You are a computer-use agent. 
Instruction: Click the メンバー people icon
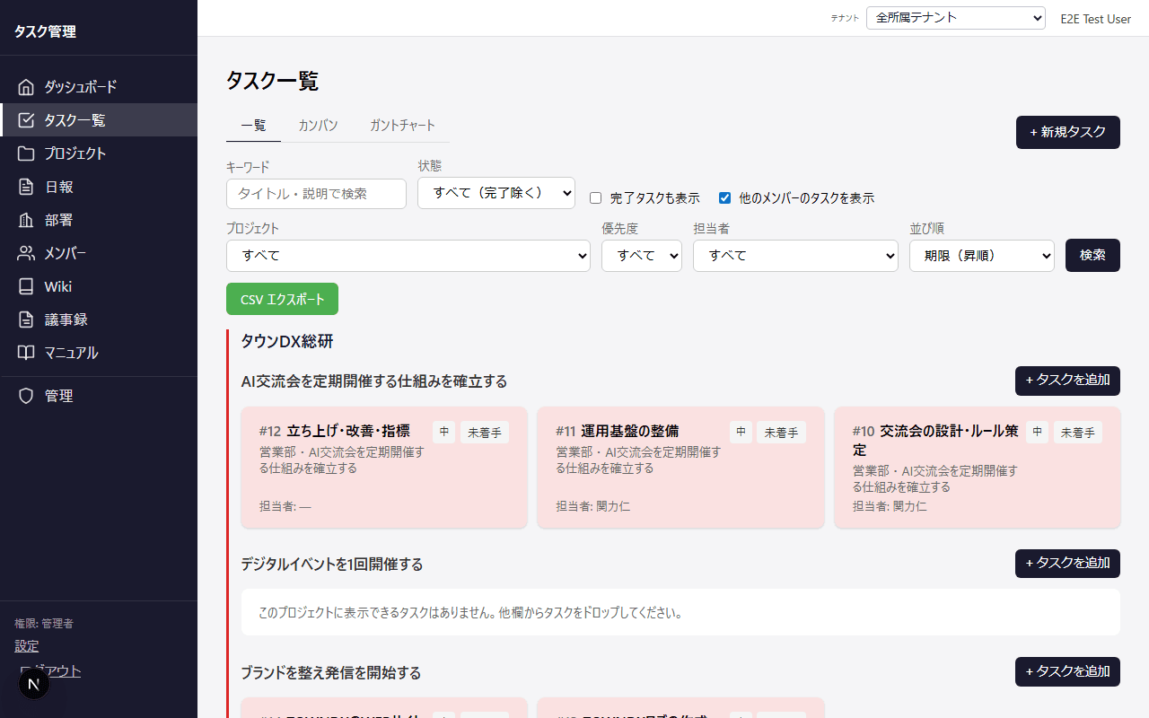[x=26, y=252]
